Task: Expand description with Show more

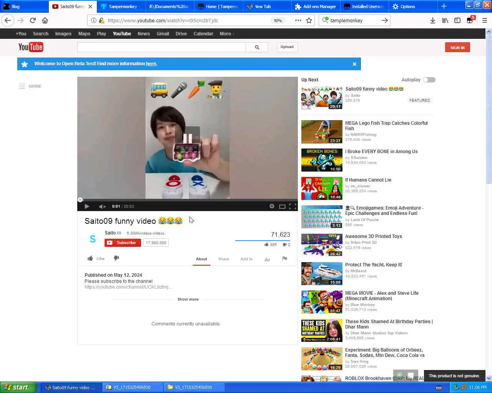Action: 188,299
